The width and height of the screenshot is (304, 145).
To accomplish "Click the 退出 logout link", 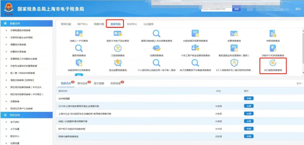I will pyautogui.click(x=298, y=9).
